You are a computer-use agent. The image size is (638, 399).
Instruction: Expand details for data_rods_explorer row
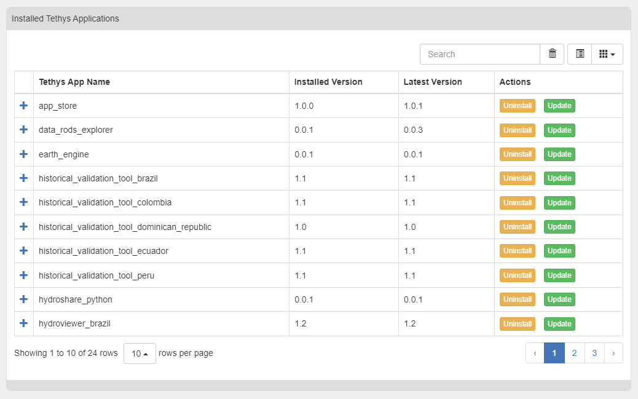tap(23, 130)
